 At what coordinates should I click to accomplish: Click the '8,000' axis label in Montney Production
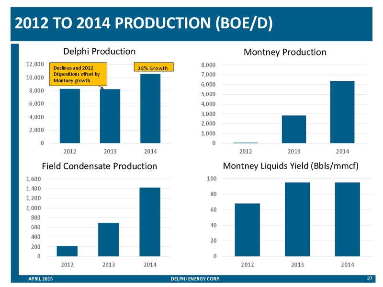click(x=208, y=65)
